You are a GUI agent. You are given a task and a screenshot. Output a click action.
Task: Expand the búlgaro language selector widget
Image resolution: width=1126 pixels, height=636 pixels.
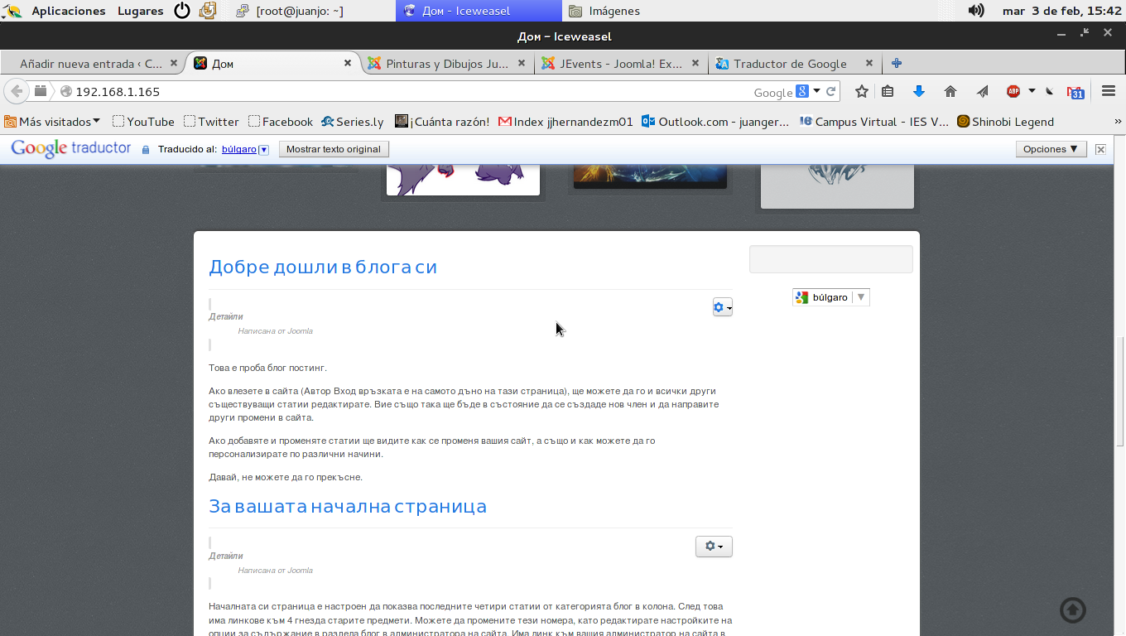[x=830, y=297]
